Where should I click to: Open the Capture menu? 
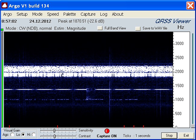pos(88,14)
